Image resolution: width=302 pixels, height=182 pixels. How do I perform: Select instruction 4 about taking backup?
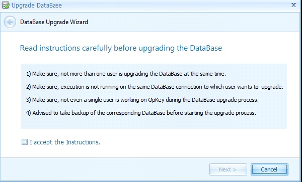click(x=141, y=113)
